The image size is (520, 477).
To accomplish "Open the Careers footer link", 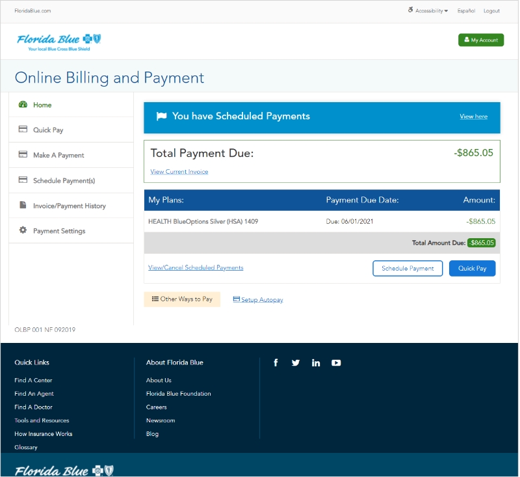I will click(x=157, y=407).
